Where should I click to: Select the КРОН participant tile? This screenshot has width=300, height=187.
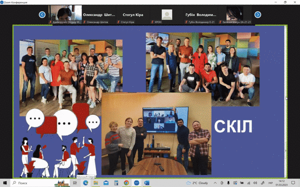pos(167,15)
